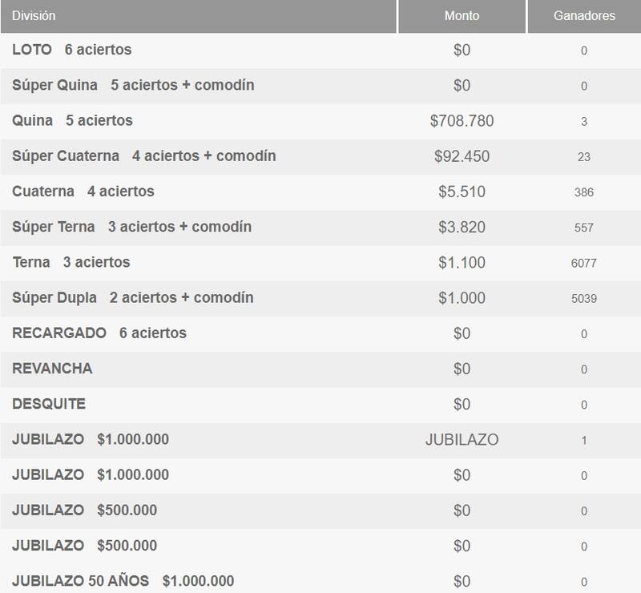Click the Cuaterna 4 aciertos label
641x593 pixels.
click(83, 192)
